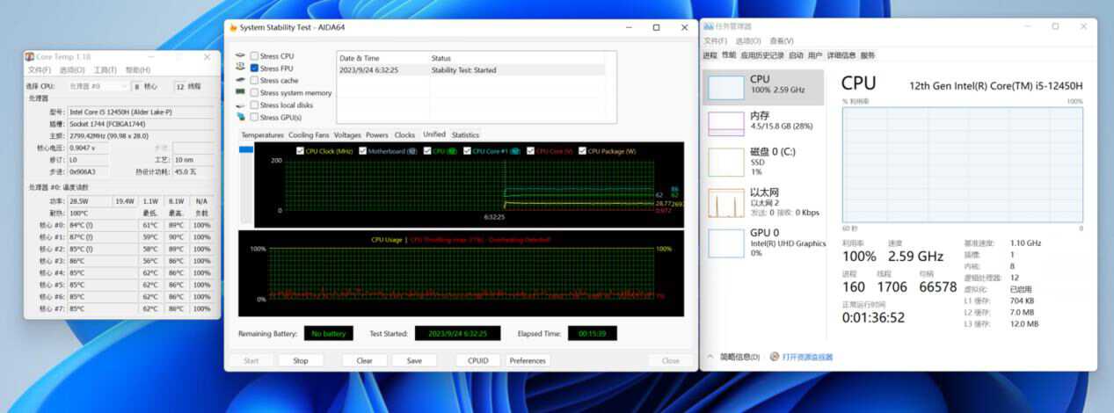Click the Clear button in AIDA64
The image size is (1114, 413).
tap(364, 360)
